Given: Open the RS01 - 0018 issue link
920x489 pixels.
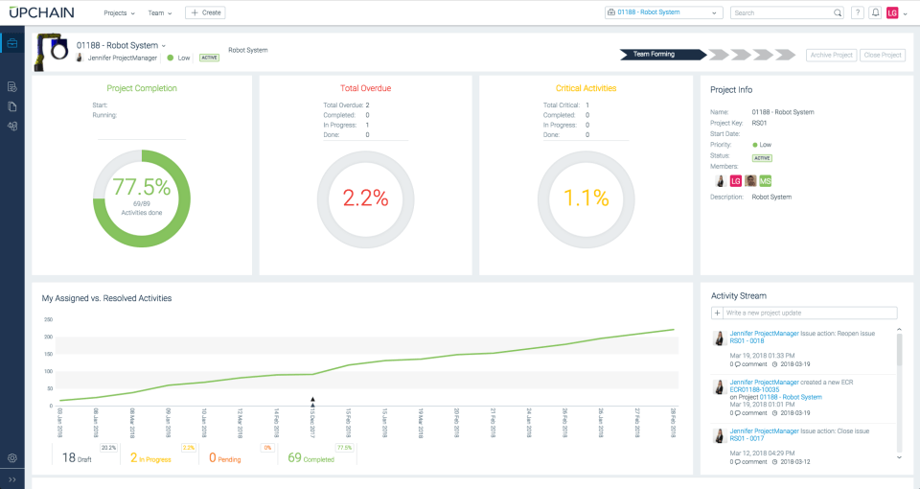Looking at the screenshot, I should (x=747, y=340).
